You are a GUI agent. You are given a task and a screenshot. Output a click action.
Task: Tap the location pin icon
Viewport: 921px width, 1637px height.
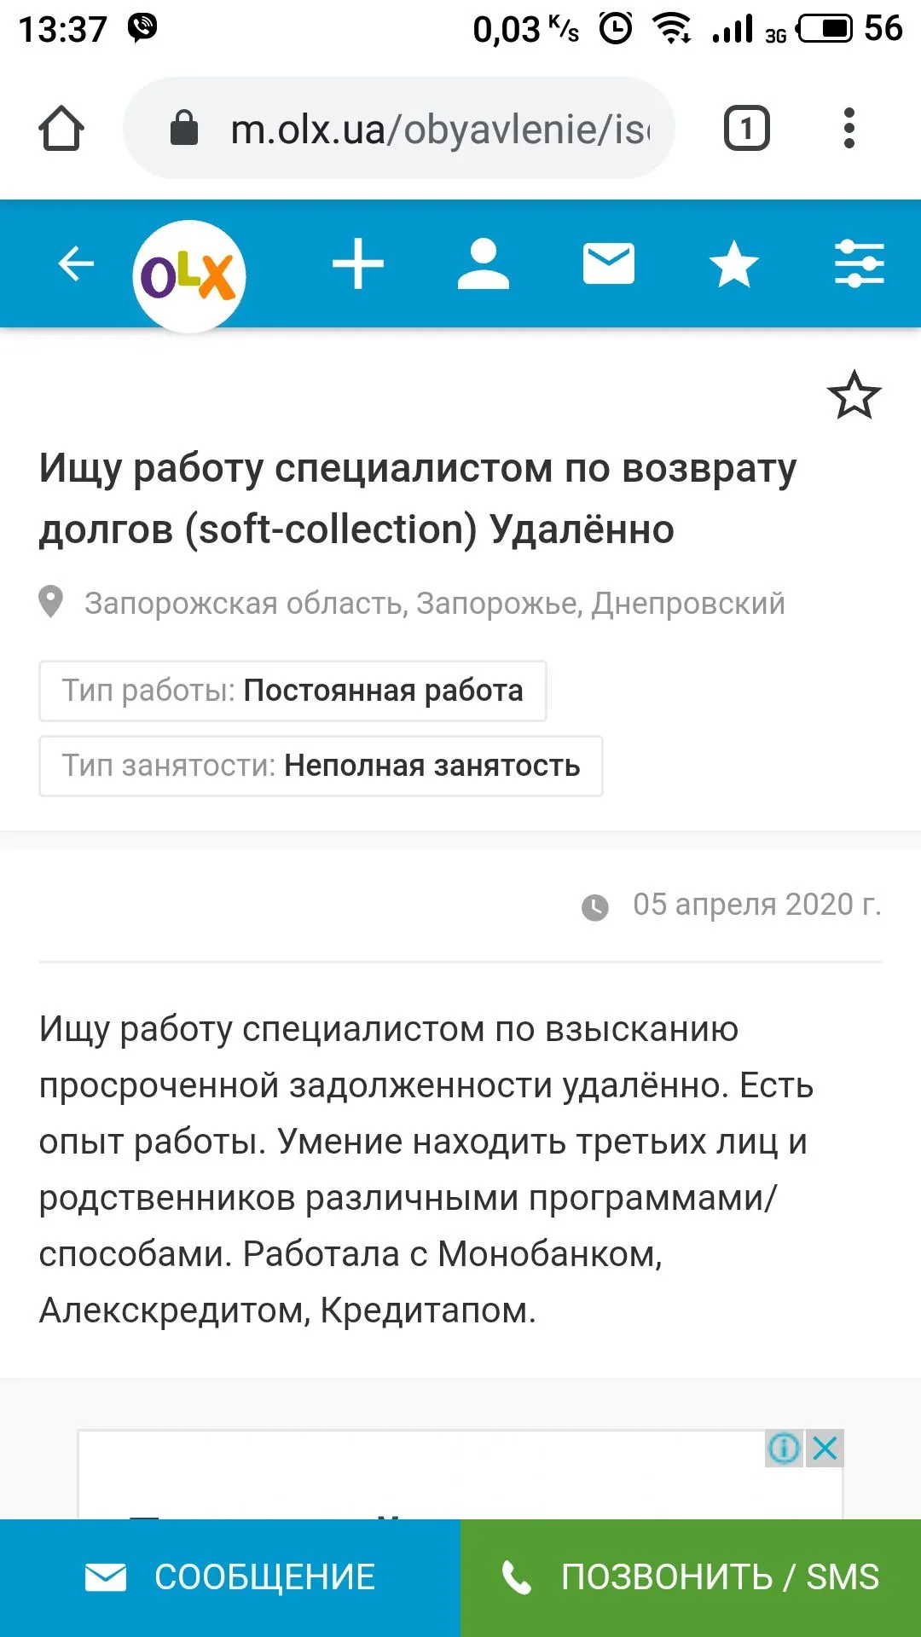51,602
